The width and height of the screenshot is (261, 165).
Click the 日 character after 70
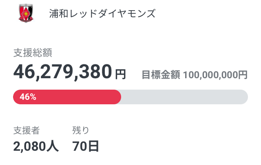click(93, 146)
